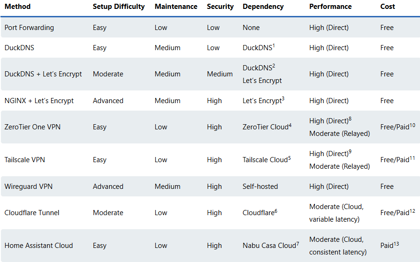Click footnote 11 beside Tailscale Free/Paid cost

pos(413,157)
